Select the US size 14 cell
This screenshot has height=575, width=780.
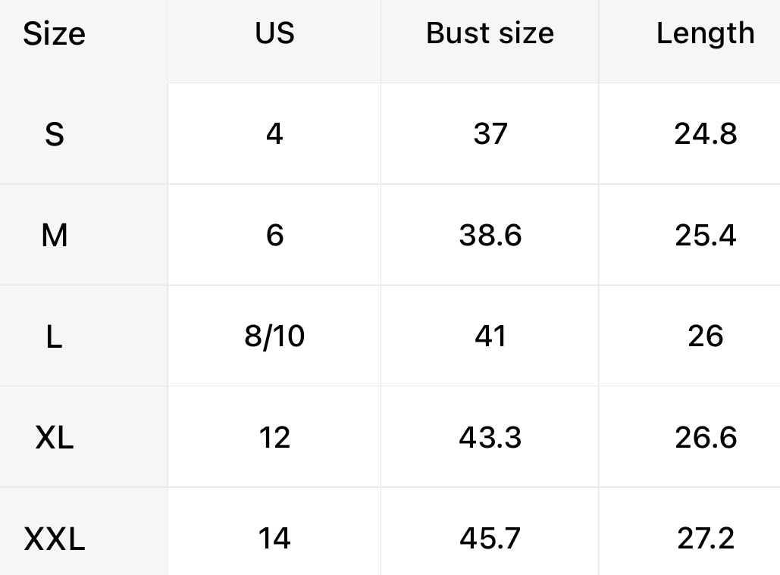tap(274, 539)
